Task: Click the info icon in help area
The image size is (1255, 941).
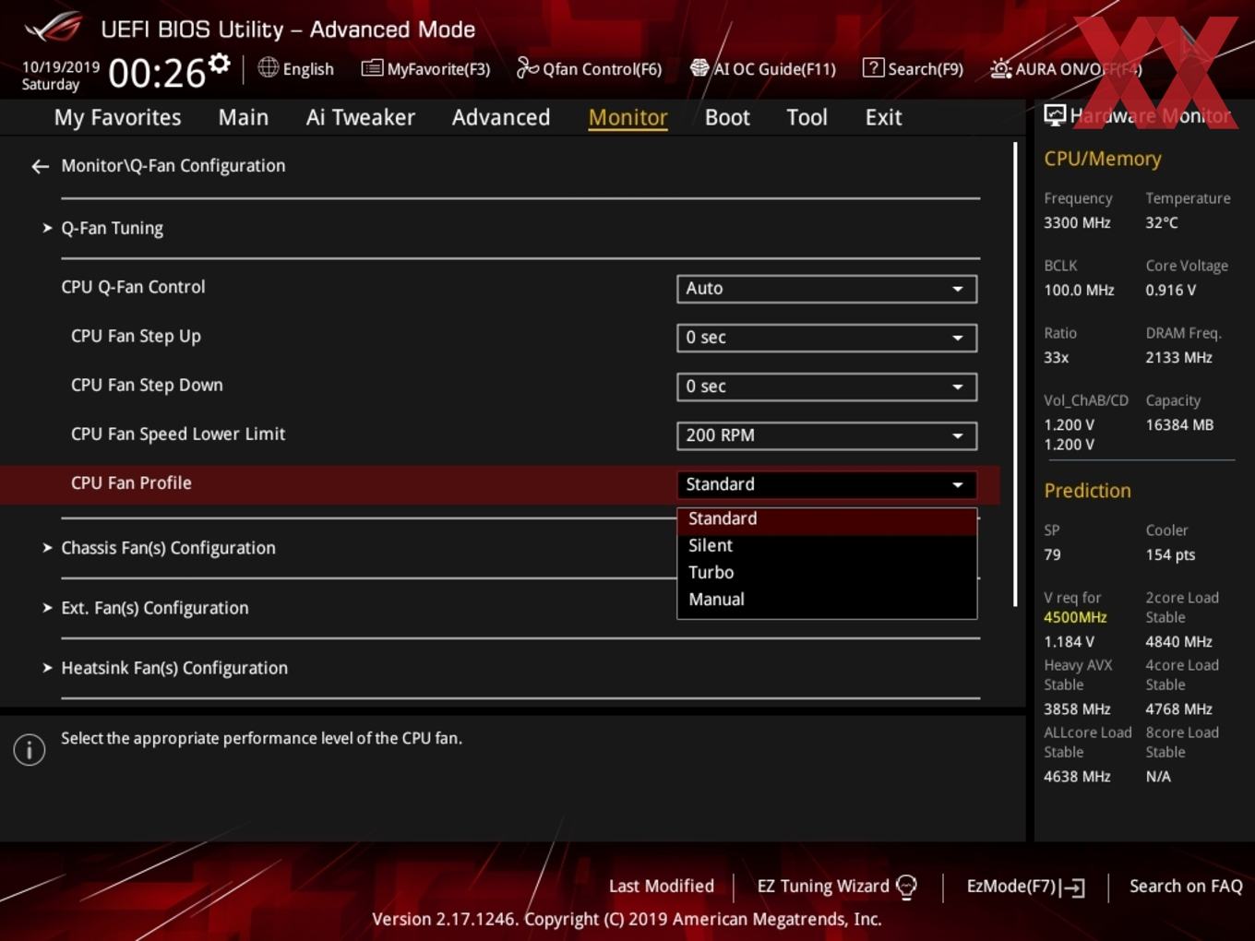Action: click(30, 749)
